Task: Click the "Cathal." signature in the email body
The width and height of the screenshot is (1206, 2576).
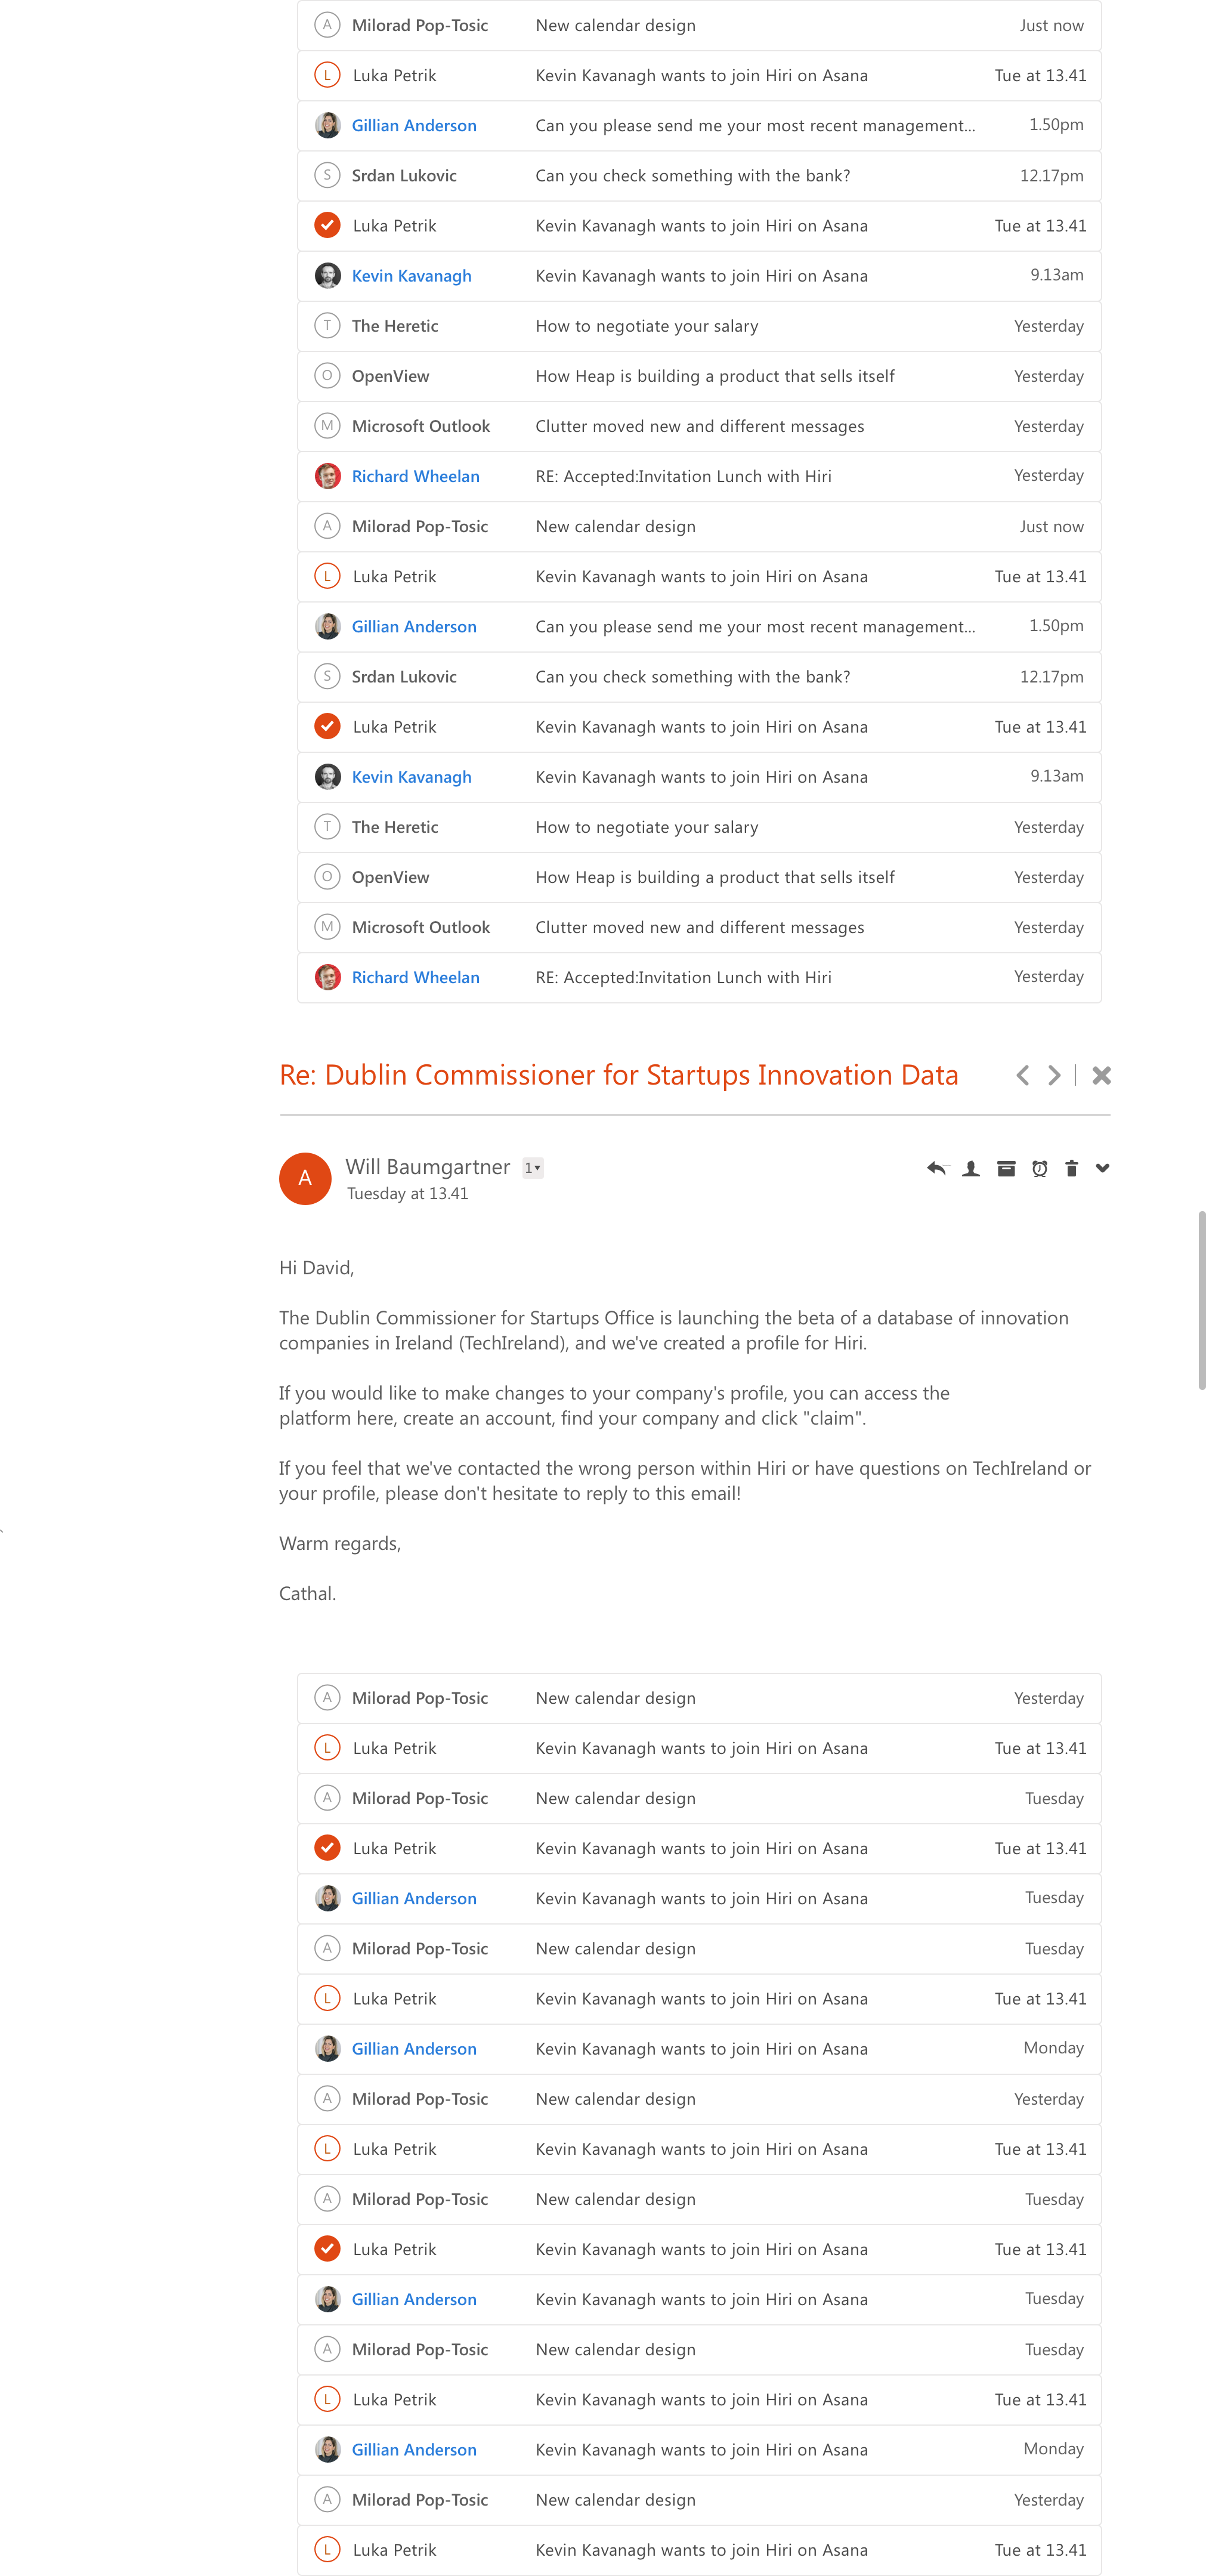Action: pyautogui.click(x=307, y=1593)
